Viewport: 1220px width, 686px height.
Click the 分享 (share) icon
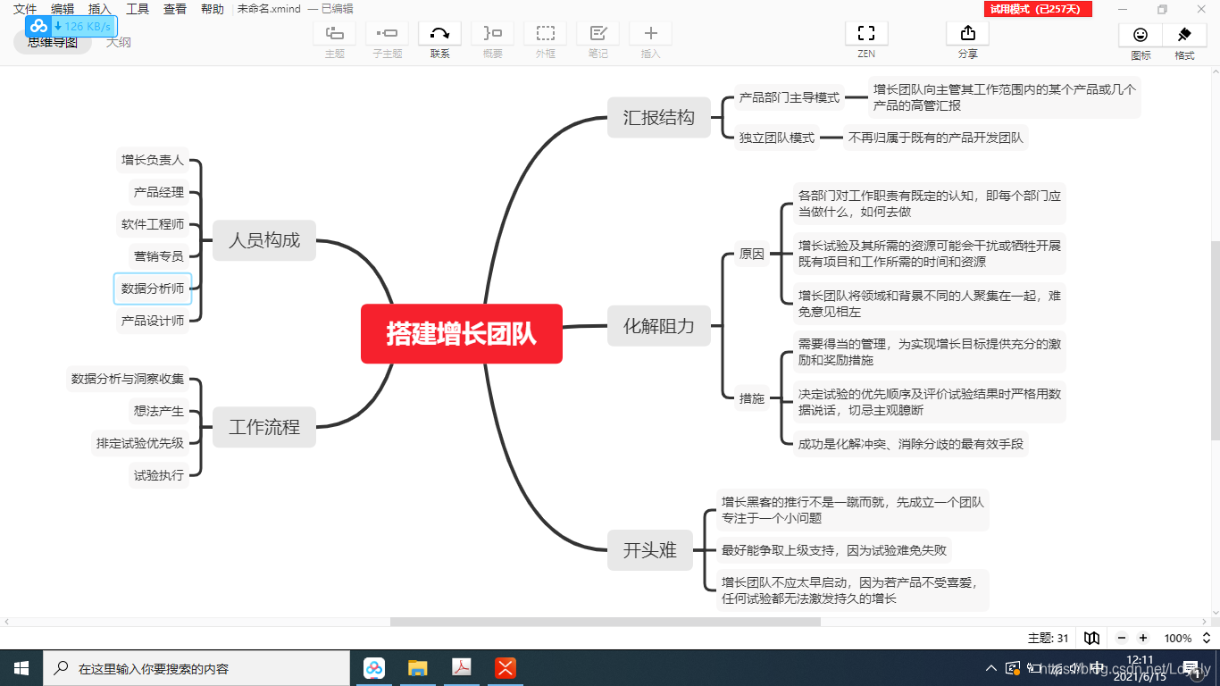pyautogui.click(x=967, y=33)
